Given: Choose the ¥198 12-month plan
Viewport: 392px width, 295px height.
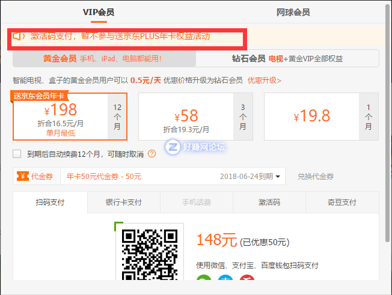Looking at the screenshot, I should pos(70,117).
